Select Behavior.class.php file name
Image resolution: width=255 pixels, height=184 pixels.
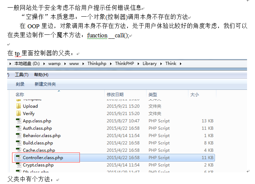pyautogui.click(x=42, y=135)
